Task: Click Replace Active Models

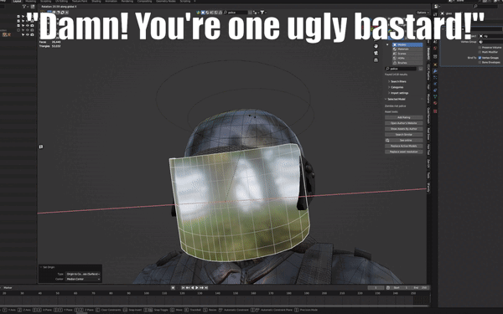Action: pos(404,146)
